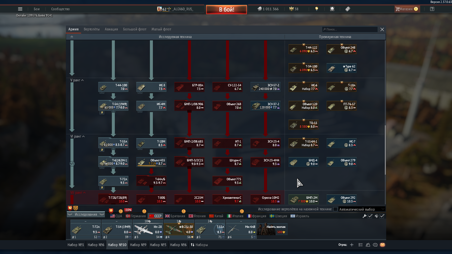452x254 pixels.
Task: Click the Silver Lions balance icon
Action: (259, 9)
